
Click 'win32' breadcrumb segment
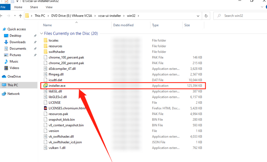[131, 16]
